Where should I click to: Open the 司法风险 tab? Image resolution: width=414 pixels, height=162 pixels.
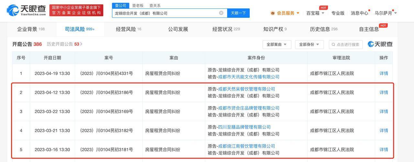pos(80,29)
